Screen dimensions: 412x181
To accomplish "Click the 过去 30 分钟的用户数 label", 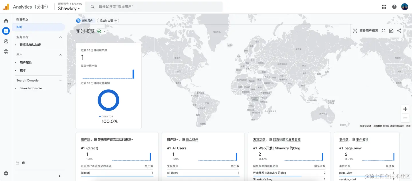I will (x=94, y=50).
